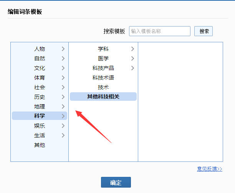Choose the 医学 subcategory
The width and height of the screenshot is (235, 193).
[103, 58]
